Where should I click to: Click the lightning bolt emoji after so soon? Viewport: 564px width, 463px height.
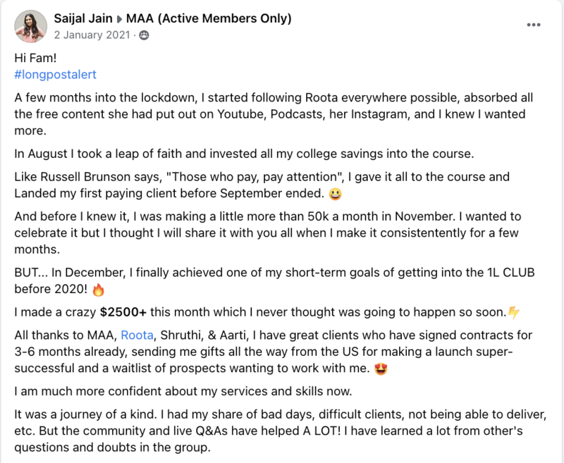click(514, 312)
